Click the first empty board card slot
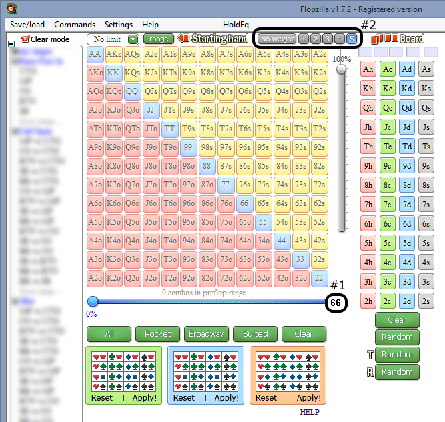This screenshot has width=445, height=422. click(x=365, y=52)
